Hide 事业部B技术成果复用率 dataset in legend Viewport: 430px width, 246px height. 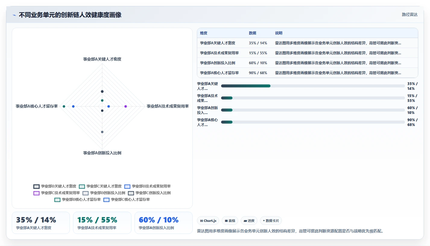pyautogui.click(x=147, y=186)
